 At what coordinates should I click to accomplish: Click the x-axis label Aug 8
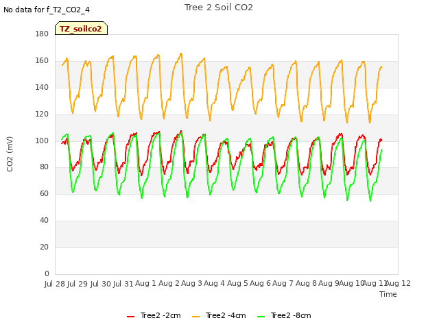306,283
